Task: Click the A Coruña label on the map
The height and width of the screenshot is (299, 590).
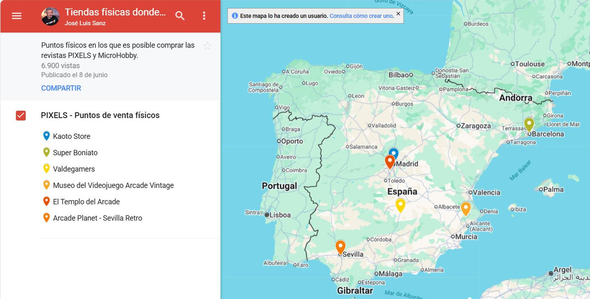Action: (297, 72)
